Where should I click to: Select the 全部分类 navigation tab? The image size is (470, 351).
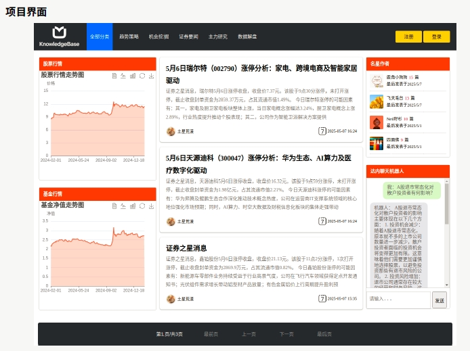click(100, 37)
